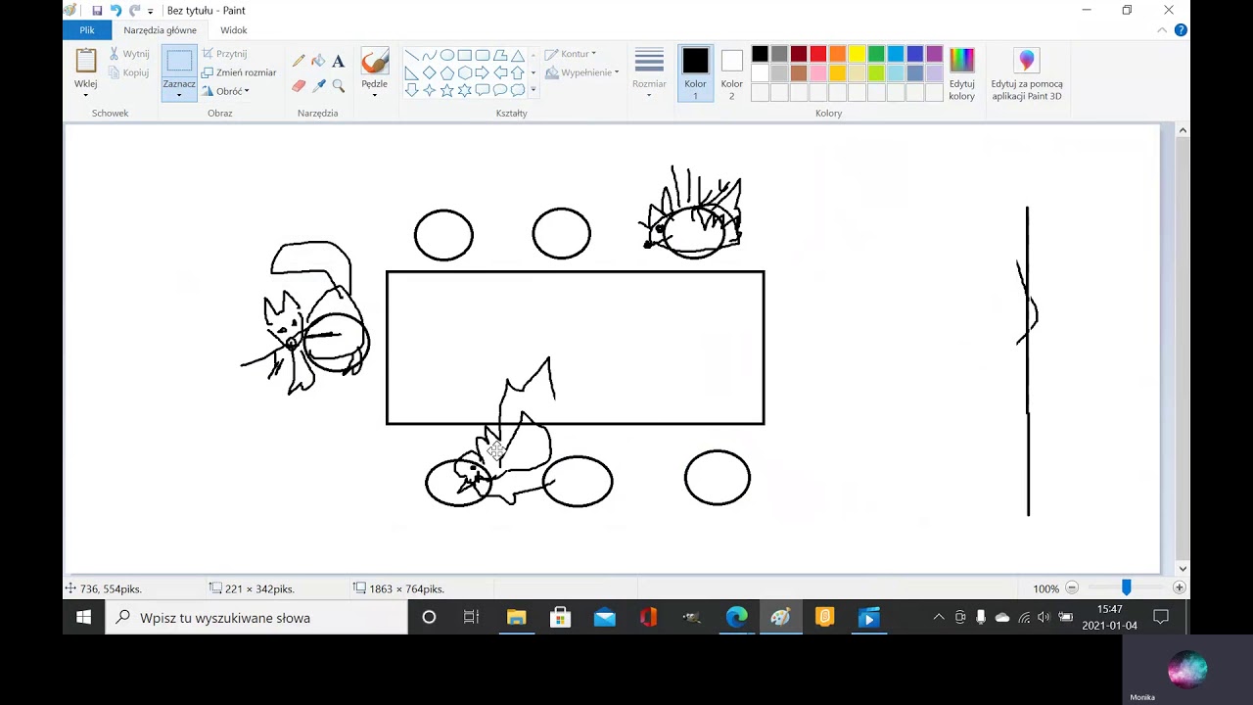Image resolution: width=1253 pixels, height=705 pixels.
Task: Open File Explorer from the taskbar
Action: pos(516,618)
